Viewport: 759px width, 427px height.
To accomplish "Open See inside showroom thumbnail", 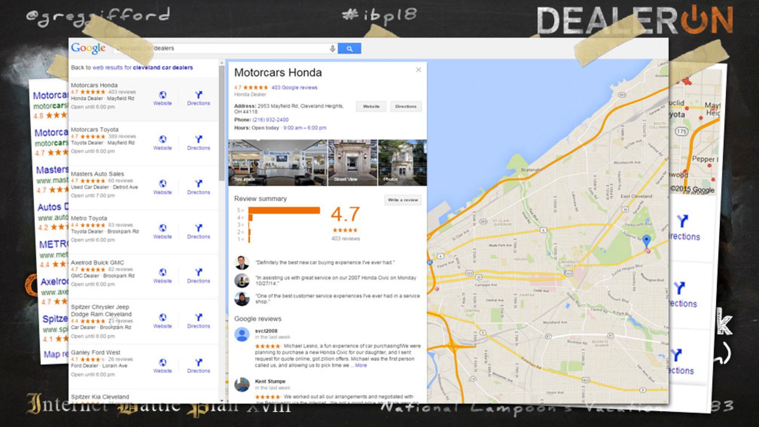I will click(x=278, y=162).
